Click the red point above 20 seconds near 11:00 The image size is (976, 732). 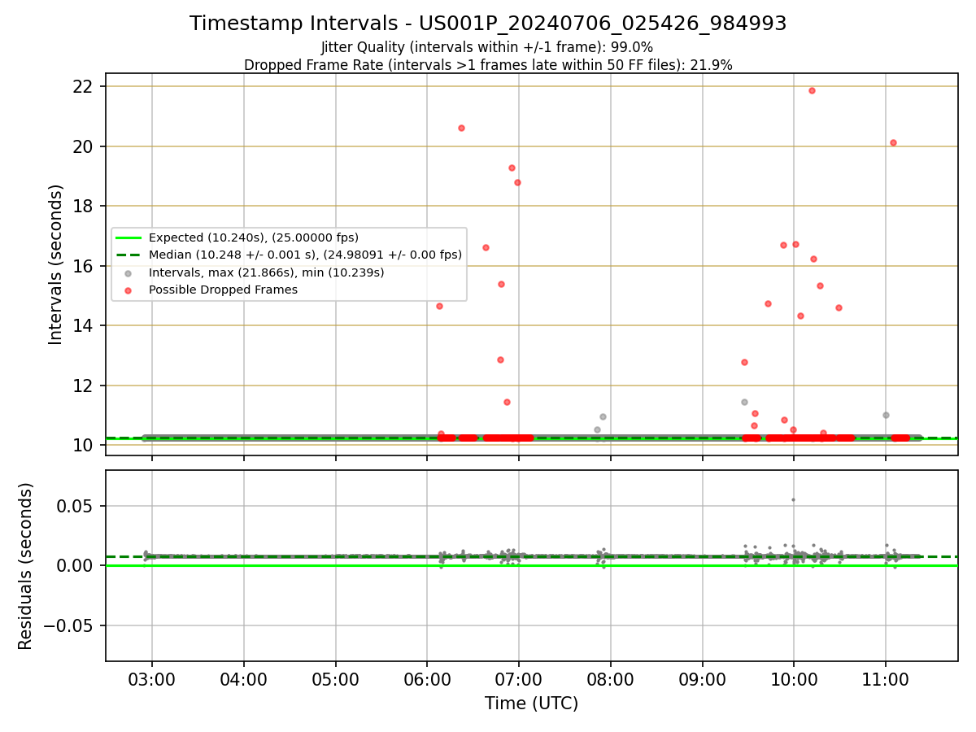893,142
